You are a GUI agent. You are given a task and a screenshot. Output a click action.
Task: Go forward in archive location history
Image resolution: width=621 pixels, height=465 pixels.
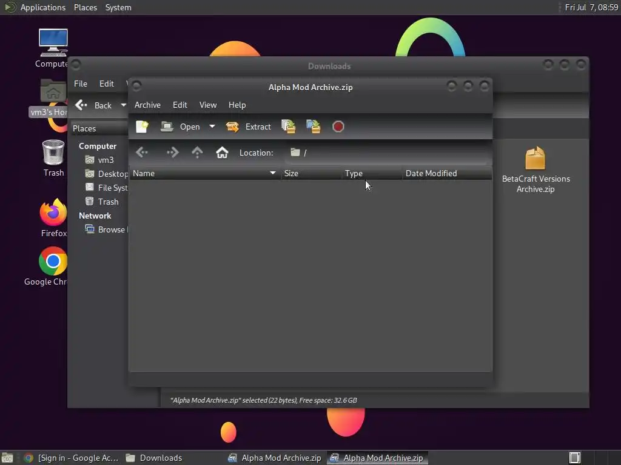(x=173, y=152)
